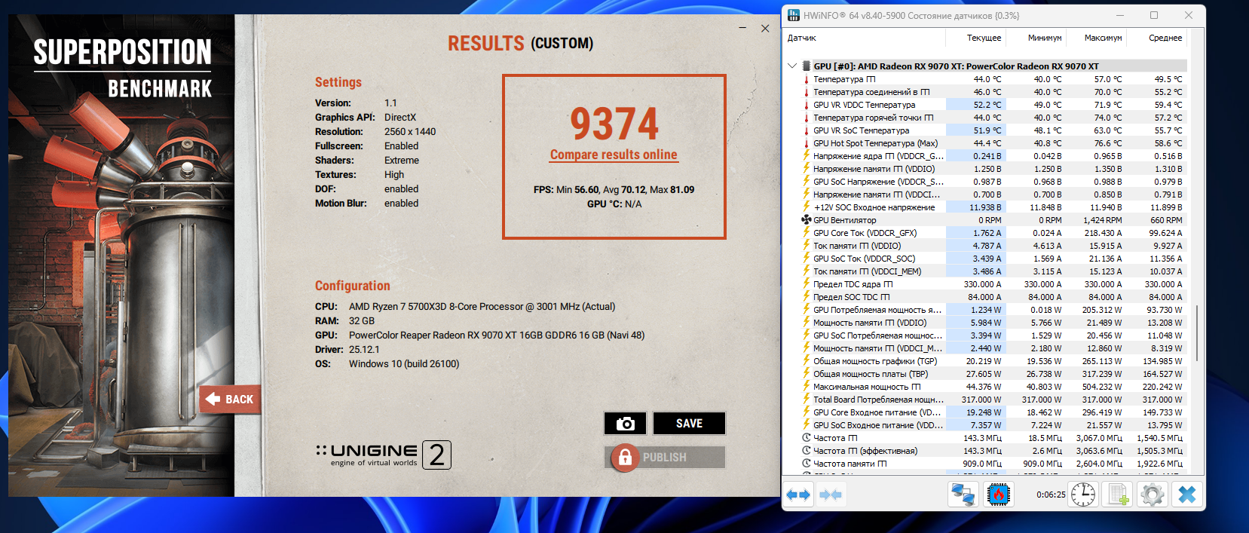Click the expand columns arrows icon in HWiNFO
Image resolution: width=1249 pixels, height=533 pixels.
(x=798, y=495)
